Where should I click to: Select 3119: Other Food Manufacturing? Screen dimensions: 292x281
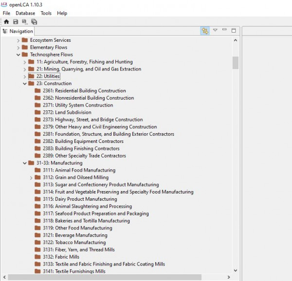coord(77,228)
